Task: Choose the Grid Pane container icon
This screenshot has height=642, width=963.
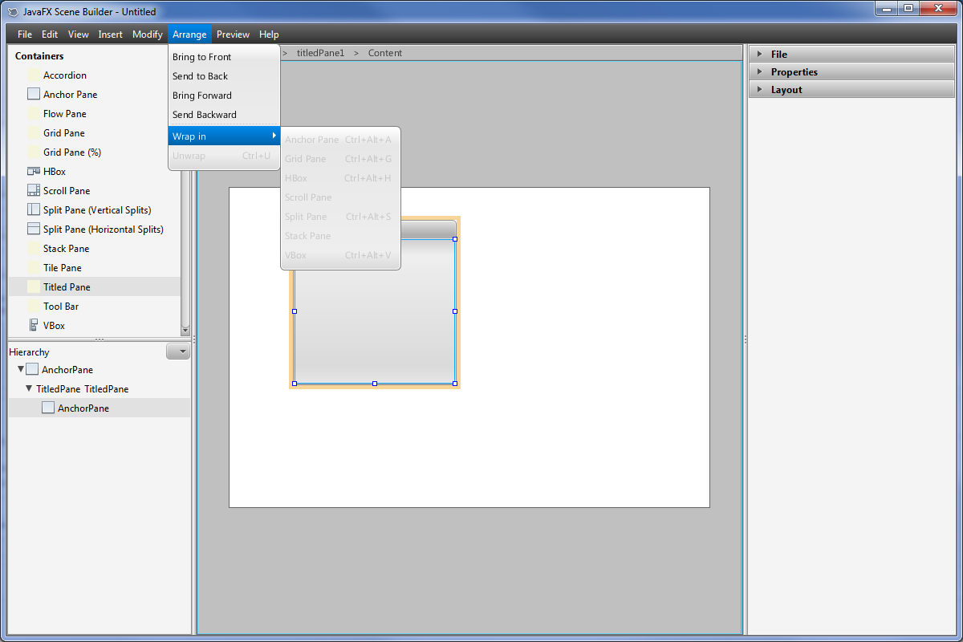Action: [x=34, y=133]
